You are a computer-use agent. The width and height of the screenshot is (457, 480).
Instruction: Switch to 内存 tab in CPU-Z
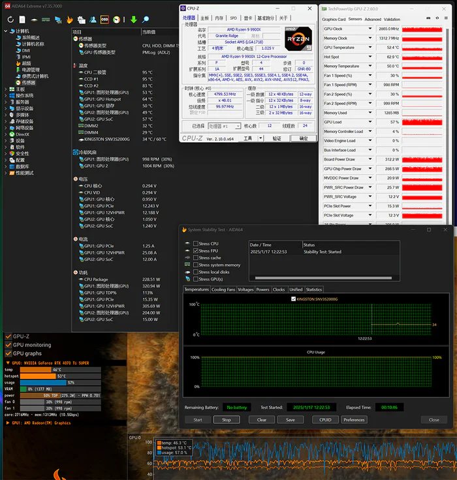(219, 18)
